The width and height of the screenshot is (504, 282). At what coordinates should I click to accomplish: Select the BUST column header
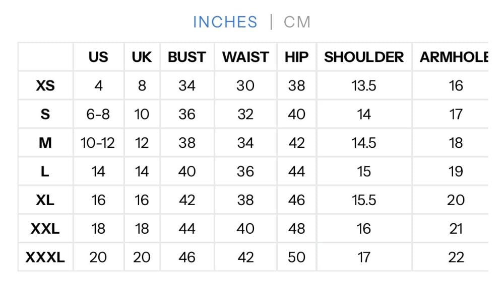pos(187,57)
